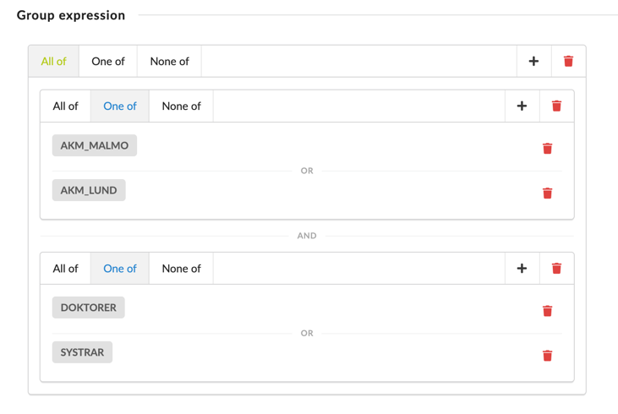Switch outermost group to 'One of'
The height and width of the screenshot is (414, 618).
click(x=108, y=61)
